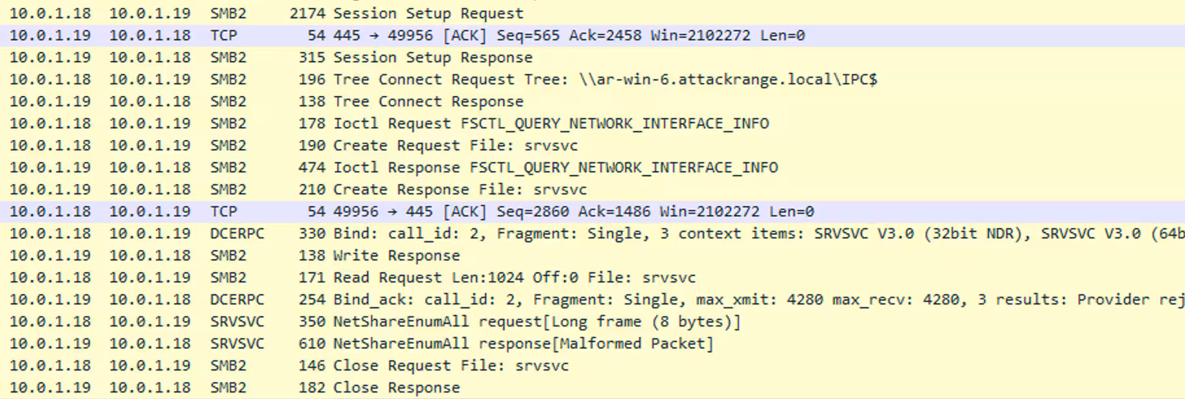Viewport: 1185px width, 399px height.
Task: Click the SRVSVC protocol cell of length-350 packet
Action: (x=237, y=322)
